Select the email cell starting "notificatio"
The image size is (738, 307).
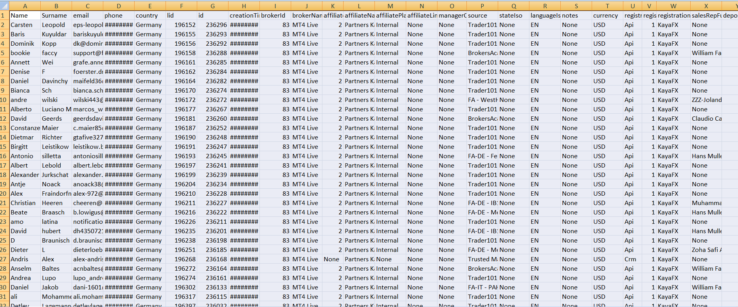pos(88,222)
